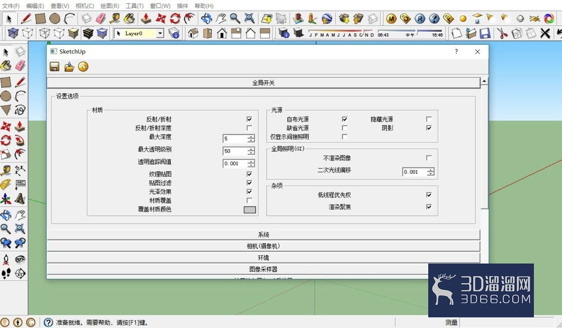Screen dimensions: 562x328
Task: Uncheck the 反射/折射 checkbox
Action: click(249, 119)
